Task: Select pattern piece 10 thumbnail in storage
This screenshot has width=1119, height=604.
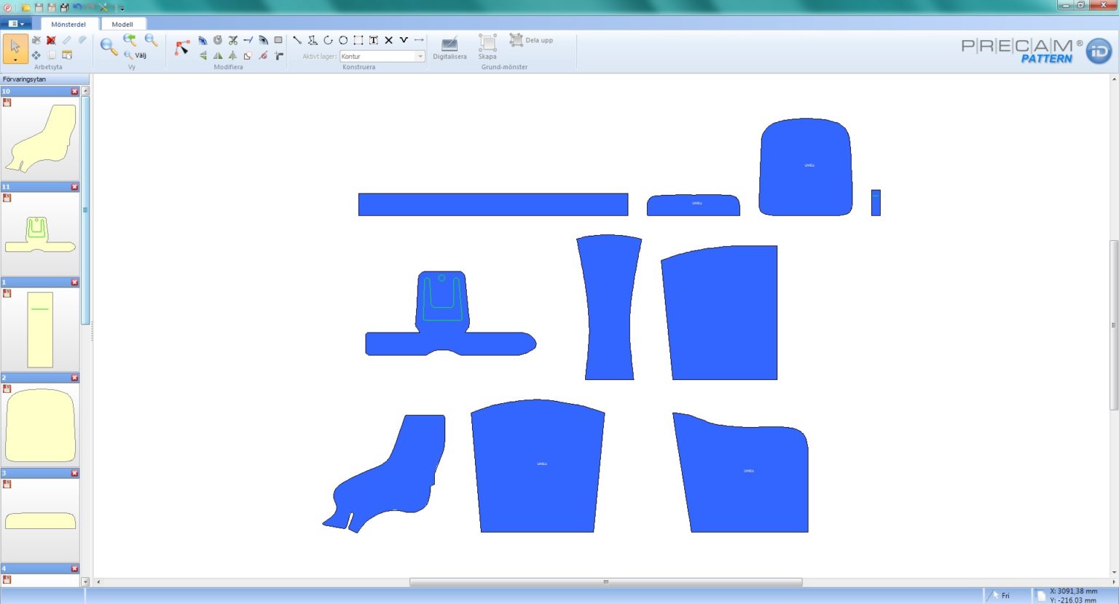Action: (x=40, y=138)
